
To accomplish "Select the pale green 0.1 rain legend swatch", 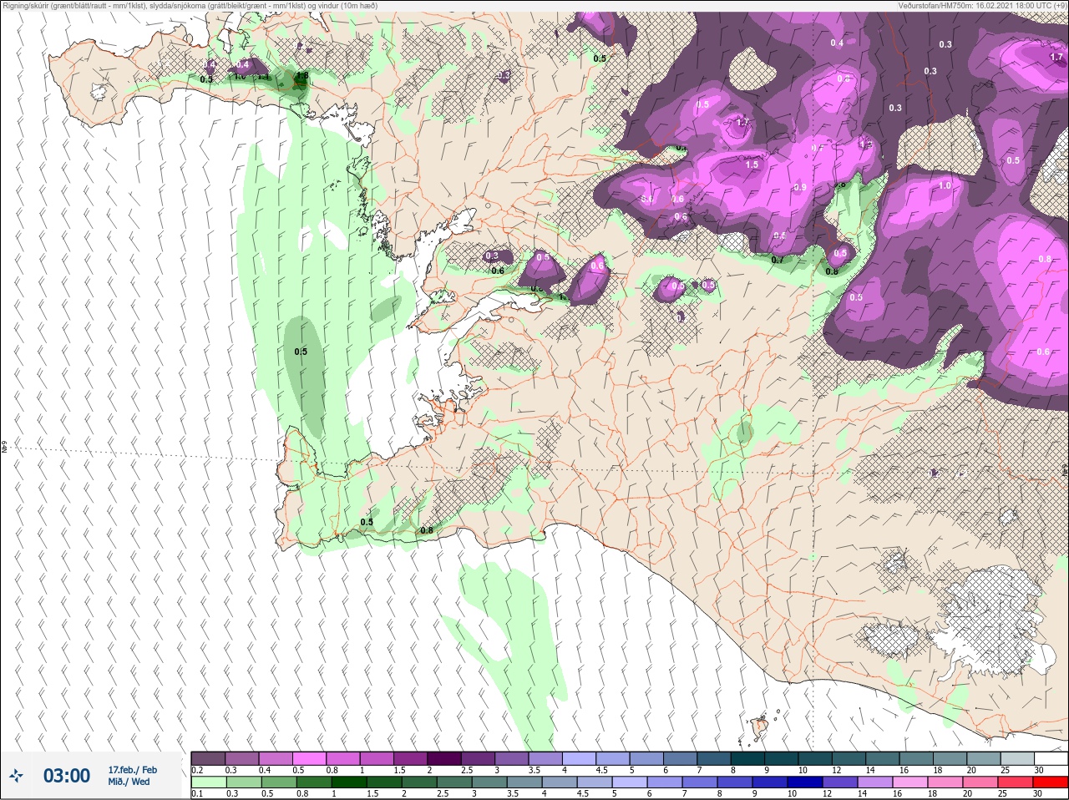I will pyautogui.click(x=208, y=782).
